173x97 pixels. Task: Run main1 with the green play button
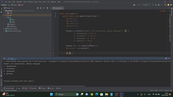tap(153, 5)
